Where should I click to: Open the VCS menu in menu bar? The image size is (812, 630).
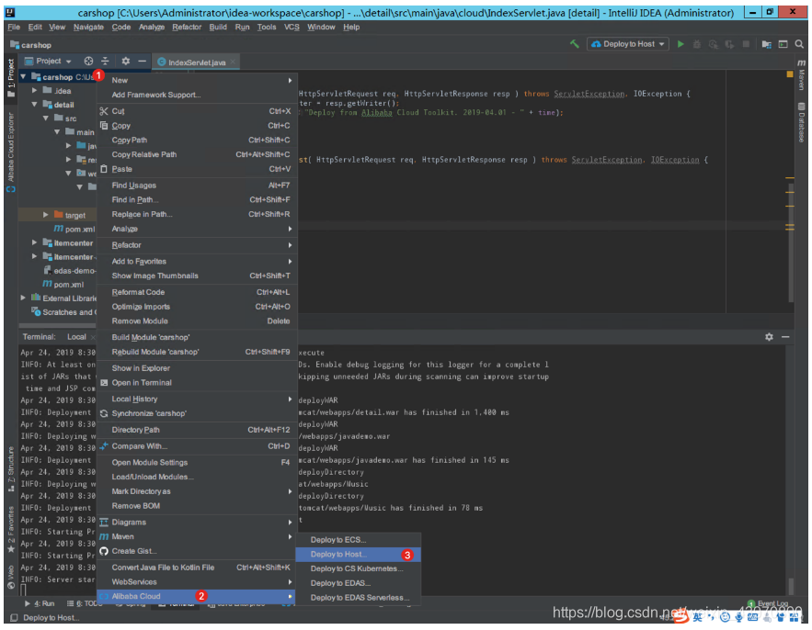click(292, 27)
